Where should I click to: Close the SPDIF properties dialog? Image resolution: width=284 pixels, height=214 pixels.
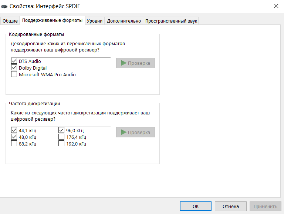276,6
